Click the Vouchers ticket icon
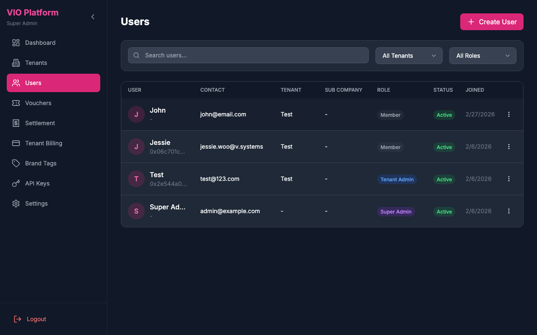The image size is (537, 335). click(16, 103)
